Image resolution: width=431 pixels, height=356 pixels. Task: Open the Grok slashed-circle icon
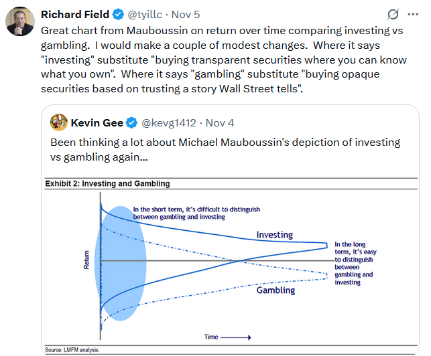(395, 14)
